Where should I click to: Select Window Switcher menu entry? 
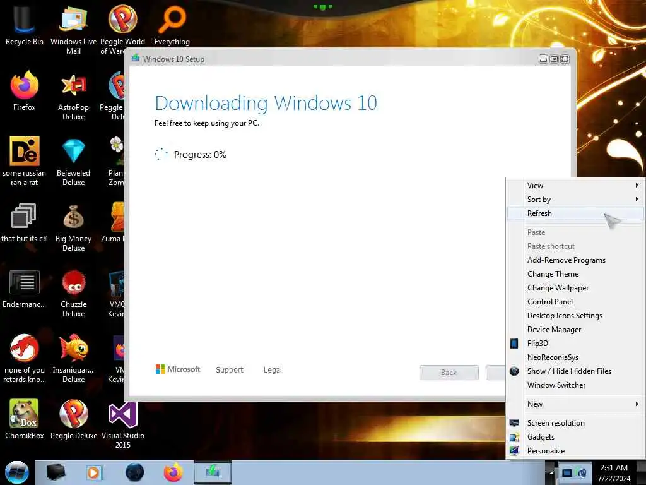(575, 385)
